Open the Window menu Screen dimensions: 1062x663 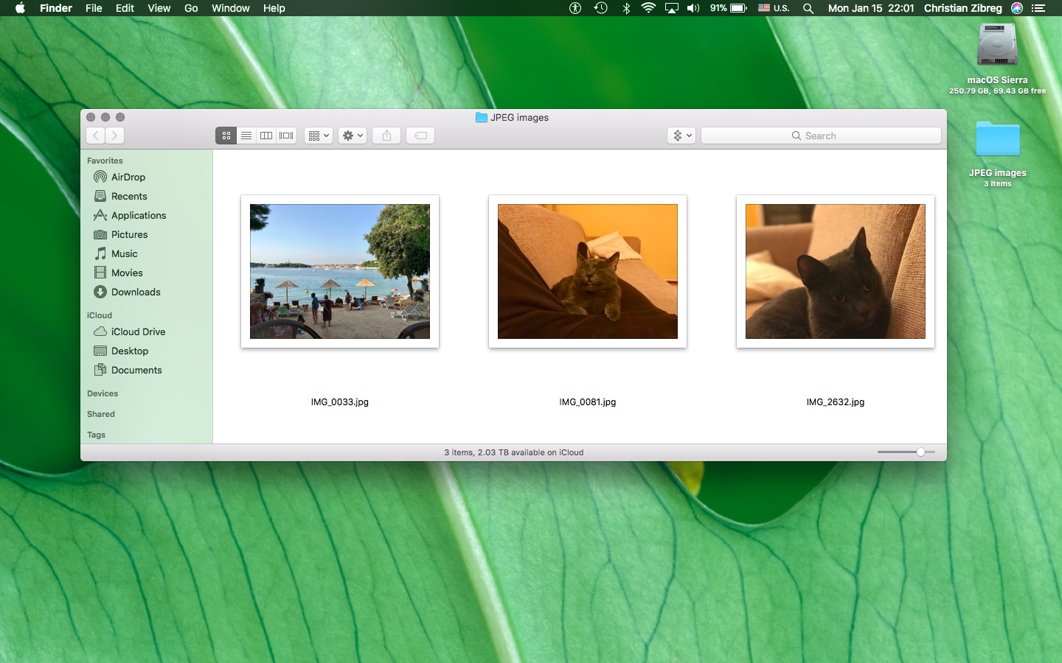pyautogui.click(x=231, y=8)
